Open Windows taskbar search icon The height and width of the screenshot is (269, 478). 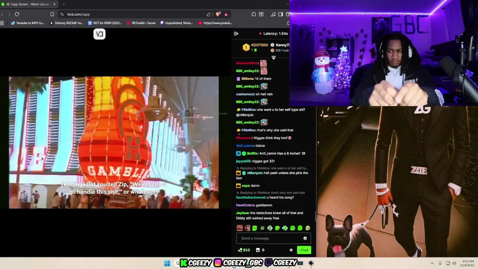pos(178,263)
